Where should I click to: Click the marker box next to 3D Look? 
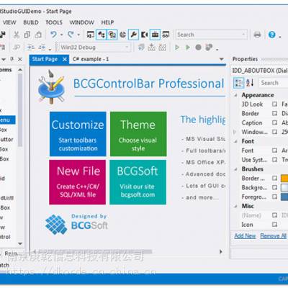274,104
